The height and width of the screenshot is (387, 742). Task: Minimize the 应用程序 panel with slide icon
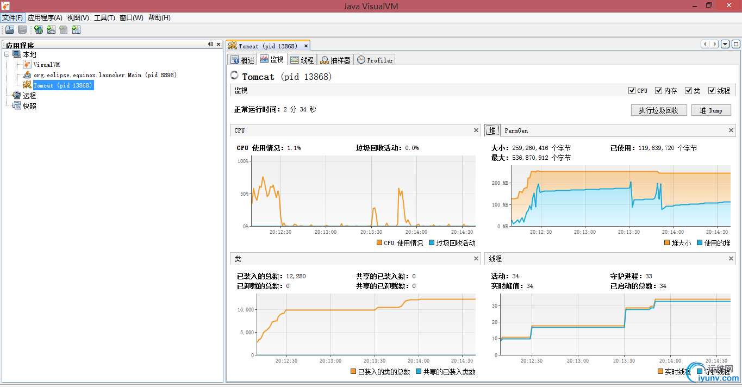210,45
